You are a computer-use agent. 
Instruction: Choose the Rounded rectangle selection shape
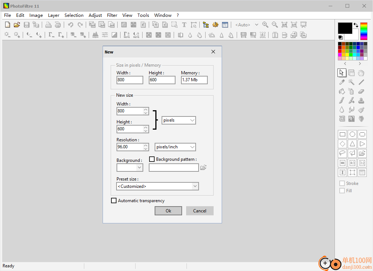click(362, 134)
